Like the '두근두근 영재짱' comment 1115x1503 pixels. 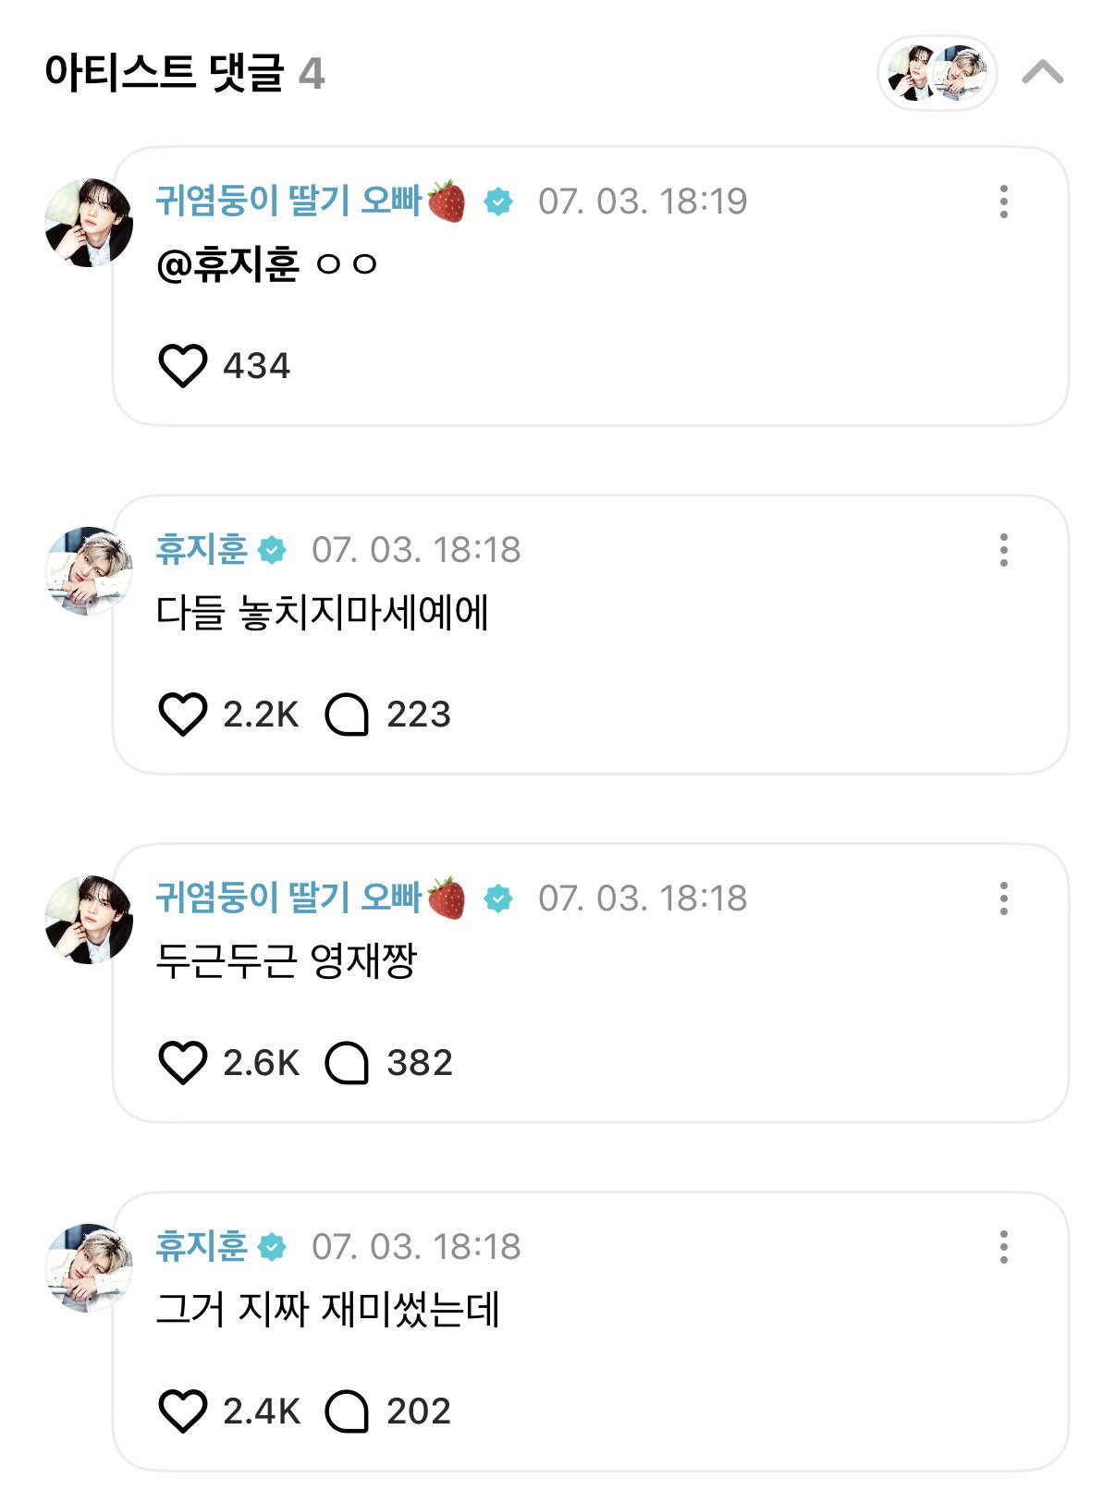pyautogui.click(x=183, y=1063)
